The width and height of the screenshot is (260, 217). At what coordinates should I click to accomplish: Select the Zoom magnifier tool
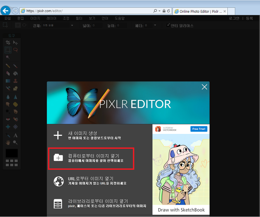(15, 143)
